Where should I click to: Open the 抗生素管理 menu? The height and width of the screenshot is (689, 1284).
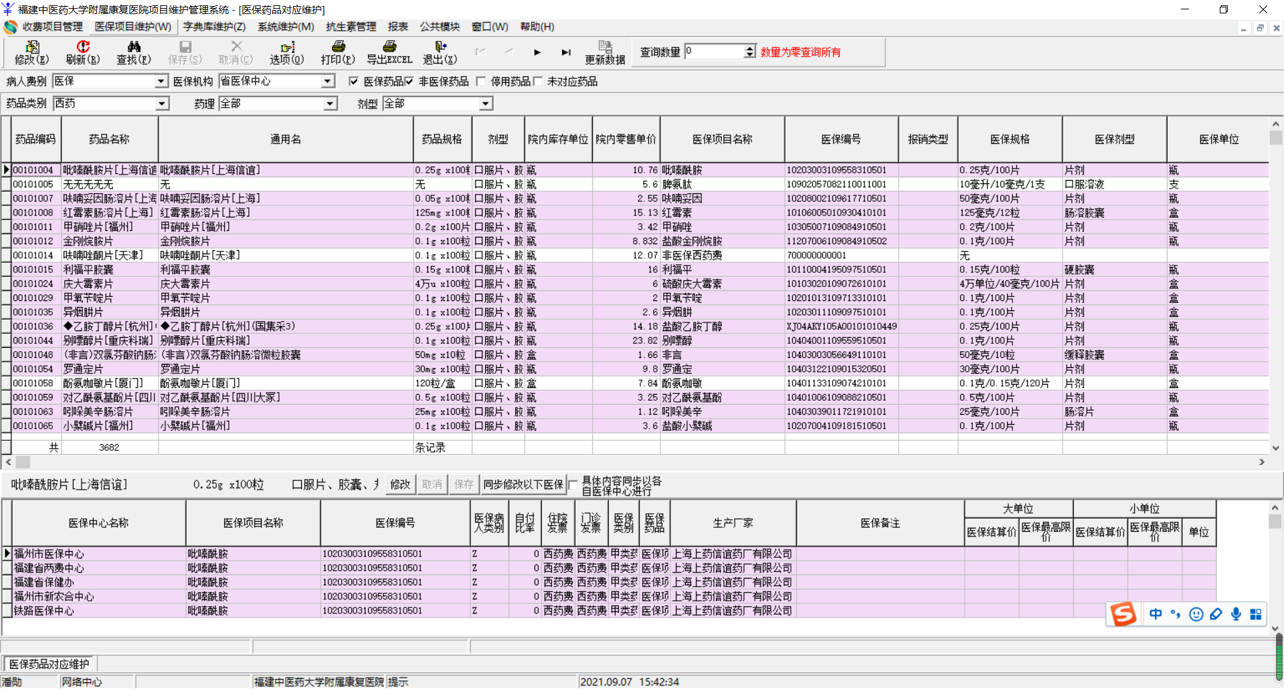(x=351, y=27)
